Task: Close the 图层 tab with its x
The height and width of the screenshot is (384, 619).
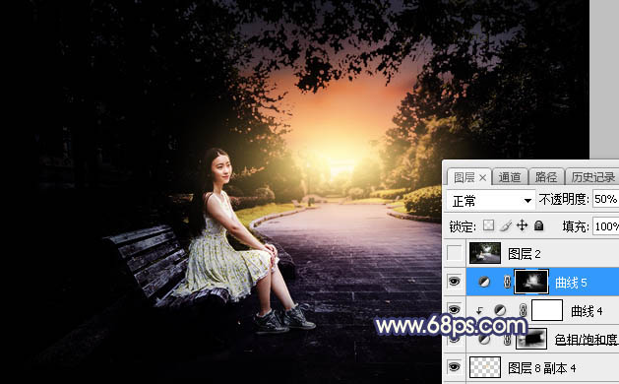Action: 482,178
